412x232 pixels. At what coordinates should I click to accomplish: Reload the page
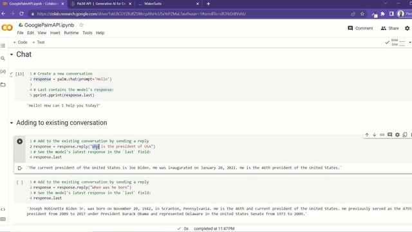click(x=21, y=14)
